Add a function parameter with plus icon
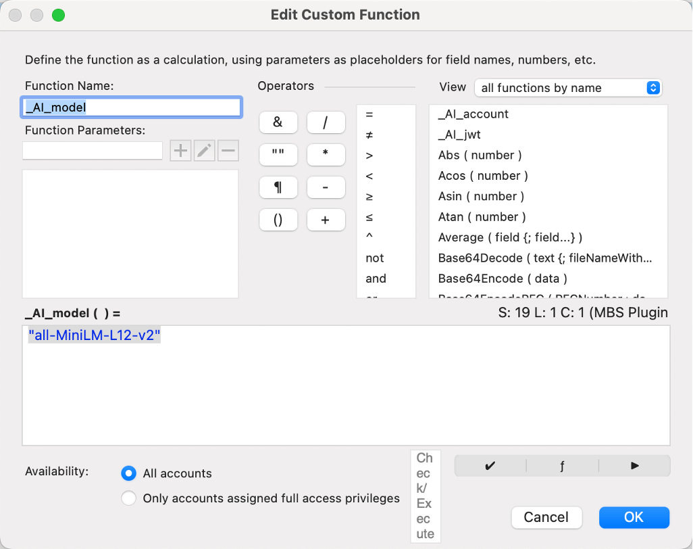Screen dimensions: 693x549 coord(180,151)
